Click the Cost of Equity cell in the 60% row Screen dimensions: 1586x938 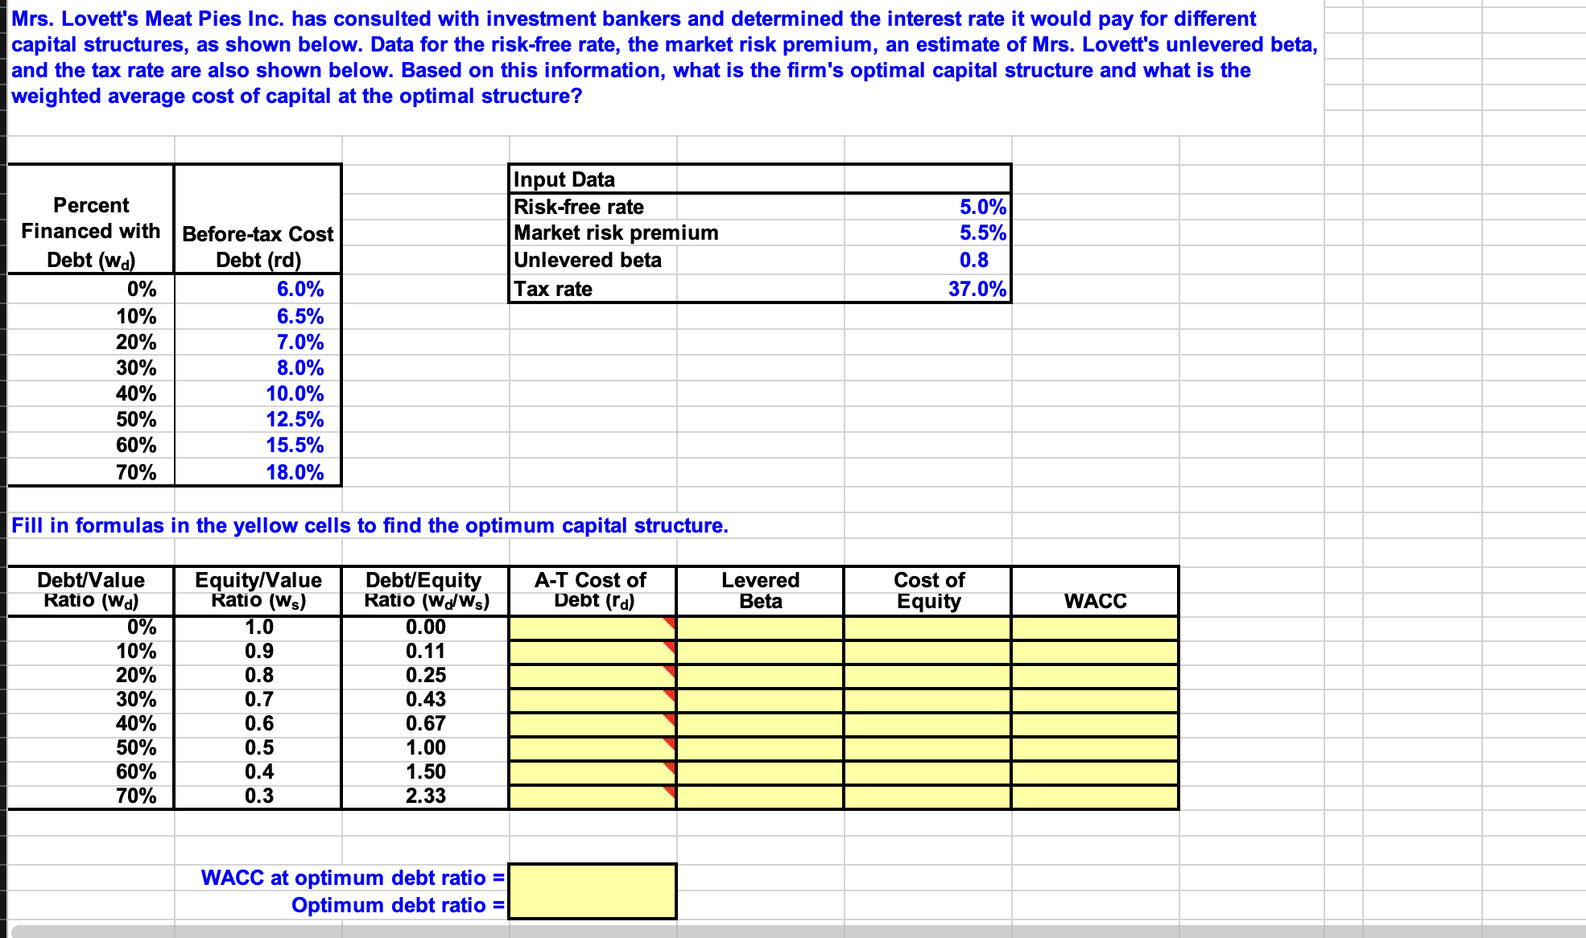click(927, 772)
